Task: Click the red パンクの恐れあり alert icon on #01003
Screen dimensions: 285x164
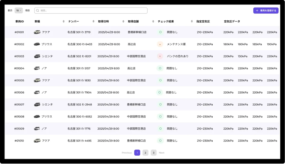Action: tap(160, 56)
